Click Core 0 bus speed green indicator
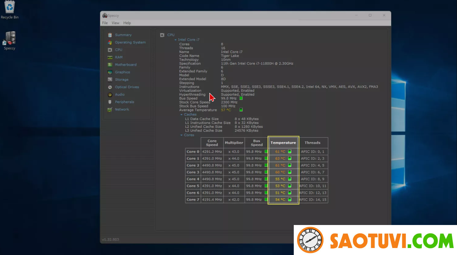457x255 pixels. pyautogui.click(x=266, y=151)
